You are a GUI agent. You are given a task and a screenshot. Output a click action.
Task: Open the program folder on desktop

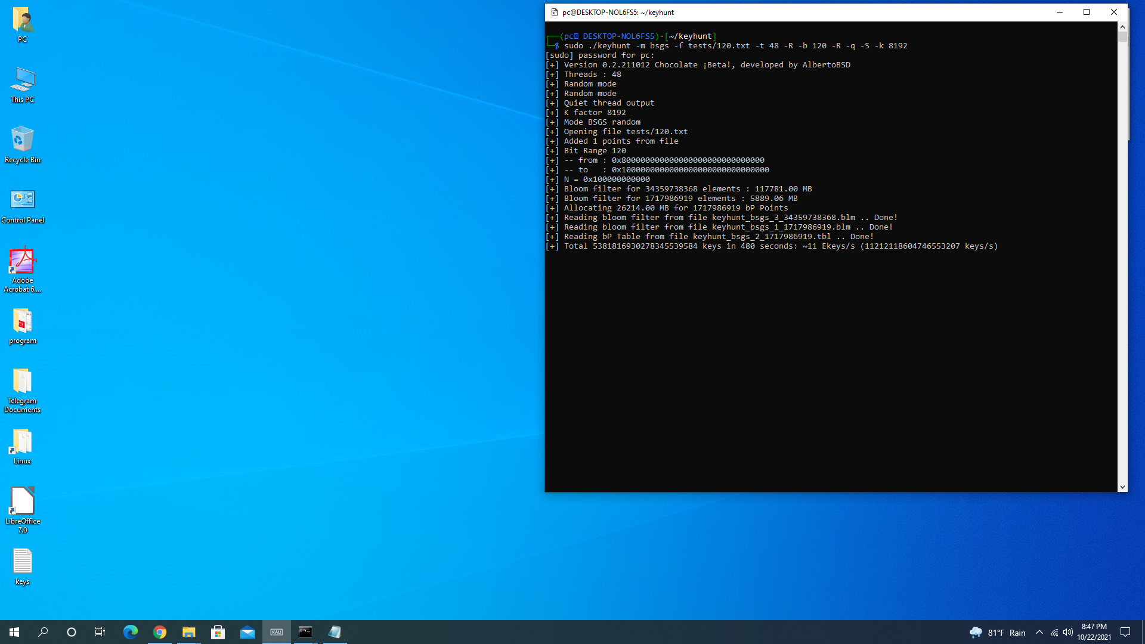23,326
